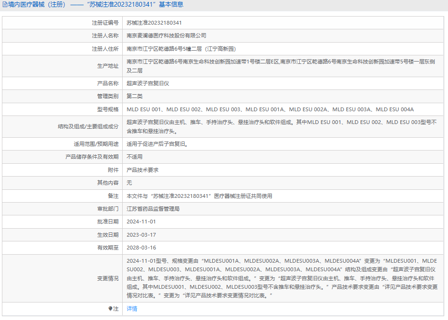Screen dimensions: 448x320
Task: Click the attachment value 产品技术要求
Action: tap(143, 170)
